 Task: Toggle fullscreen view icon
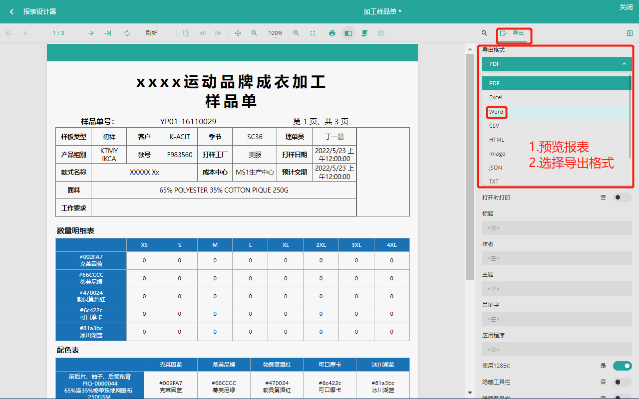[x=313, y=33]
